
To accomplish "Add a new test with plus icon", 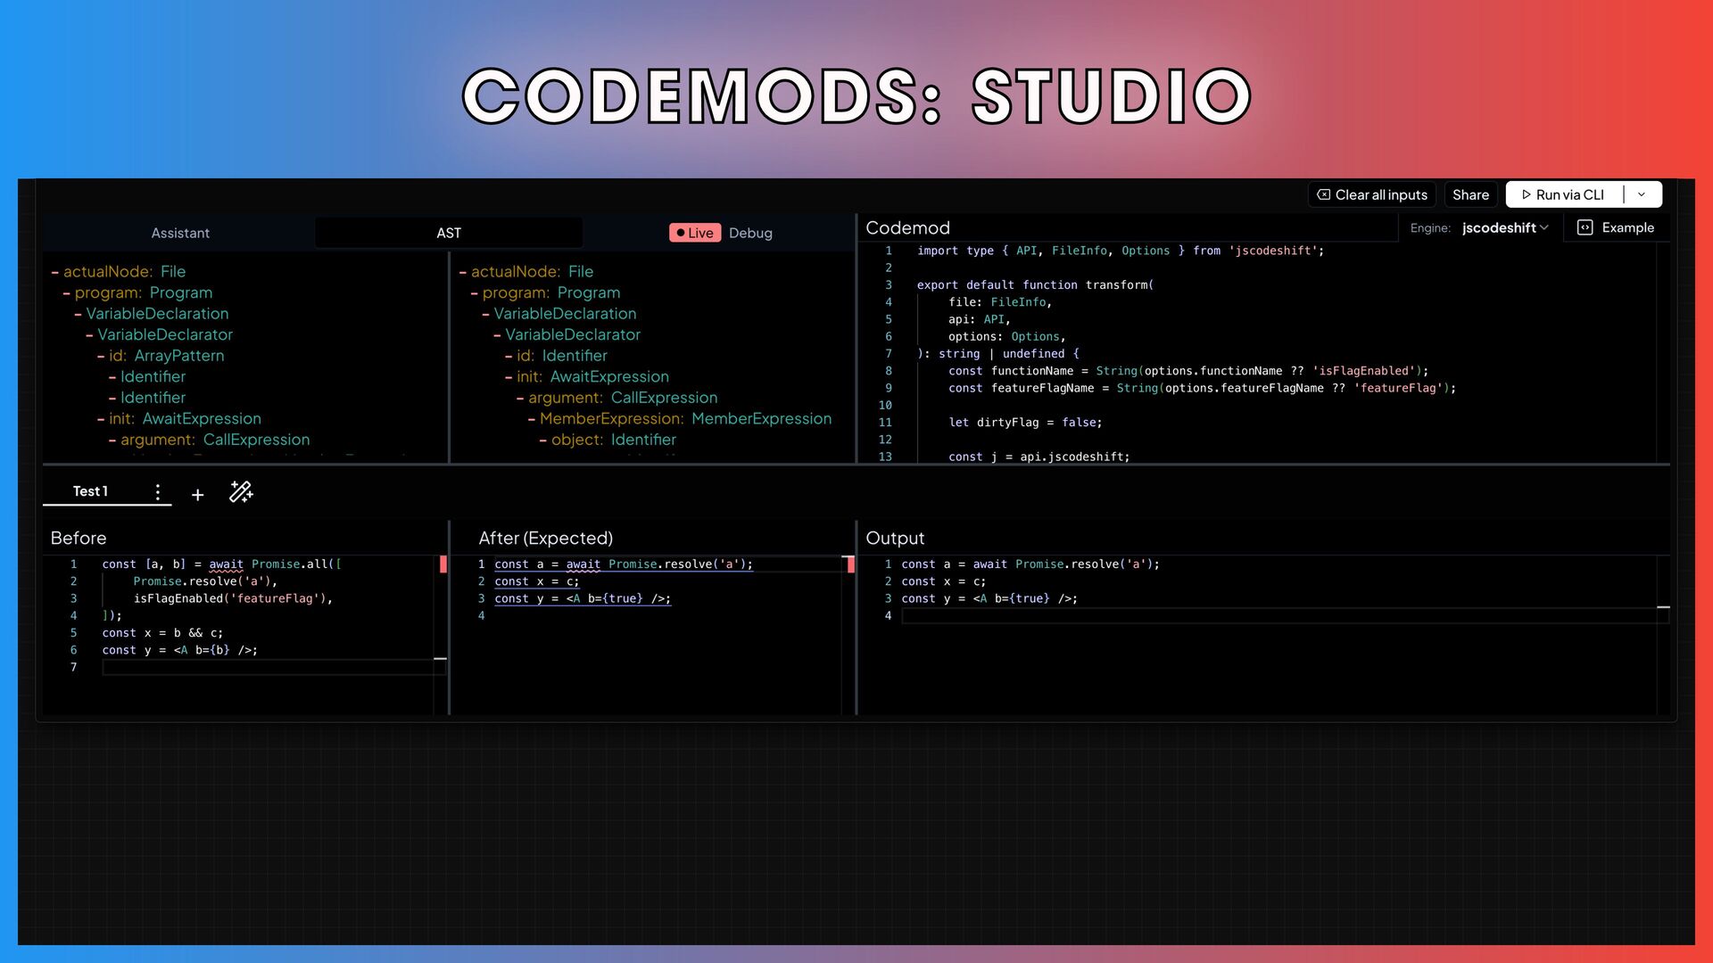I will tap(198, 495).
